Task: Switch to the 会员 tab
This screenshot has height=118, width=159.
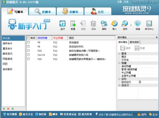Action: 98,11
